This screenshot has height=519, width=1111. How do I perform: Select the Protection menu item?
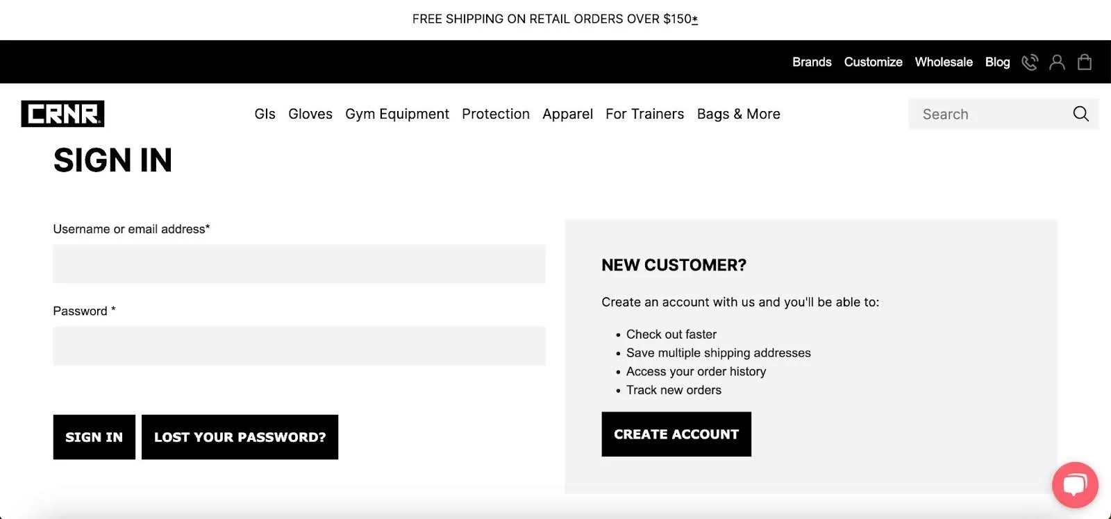(x=496, y=114)
